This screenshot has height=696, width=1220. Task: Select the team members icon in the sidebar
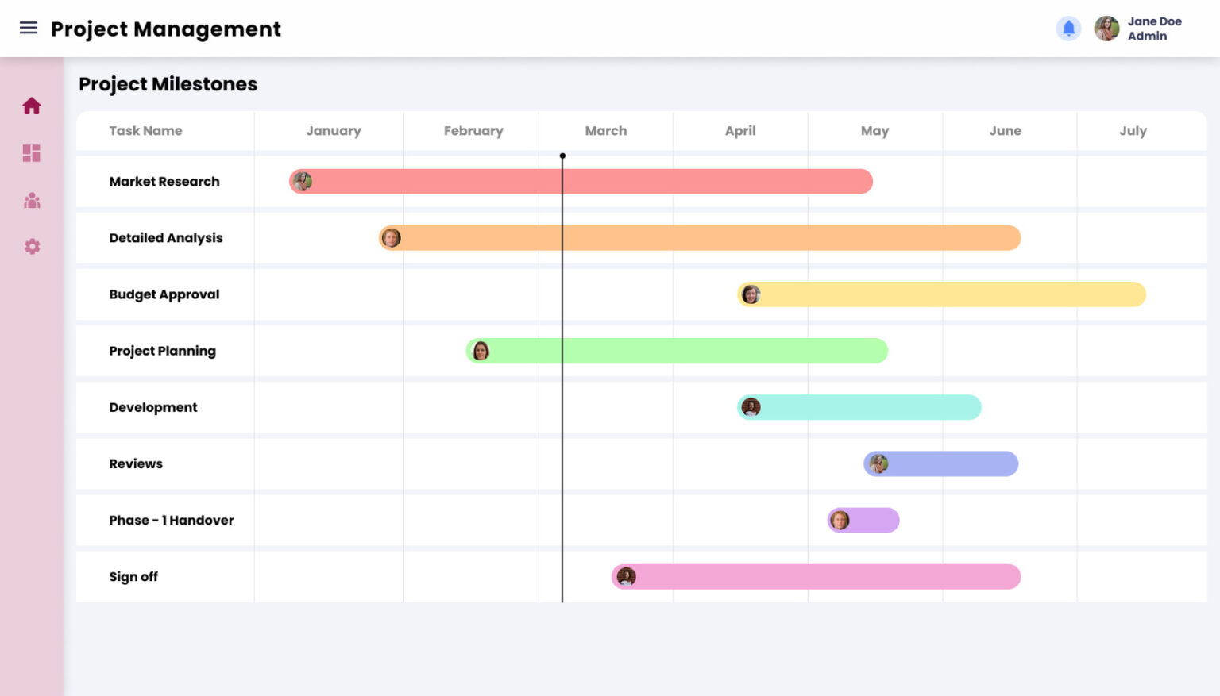pyautogui.click(x=32, y=200)
